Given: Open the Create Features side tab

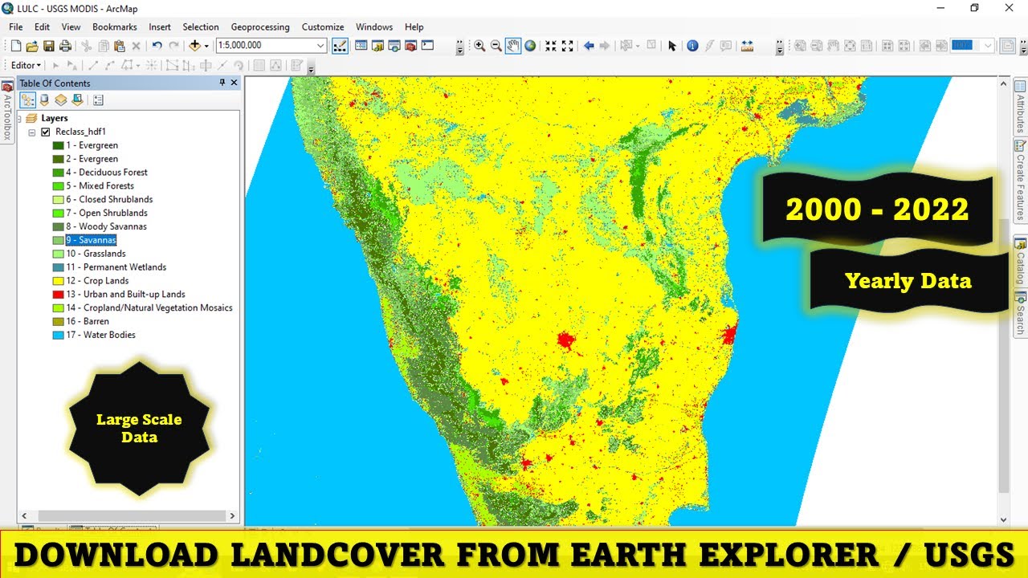Looking at the screenshot, I should tap(1020, 181).
